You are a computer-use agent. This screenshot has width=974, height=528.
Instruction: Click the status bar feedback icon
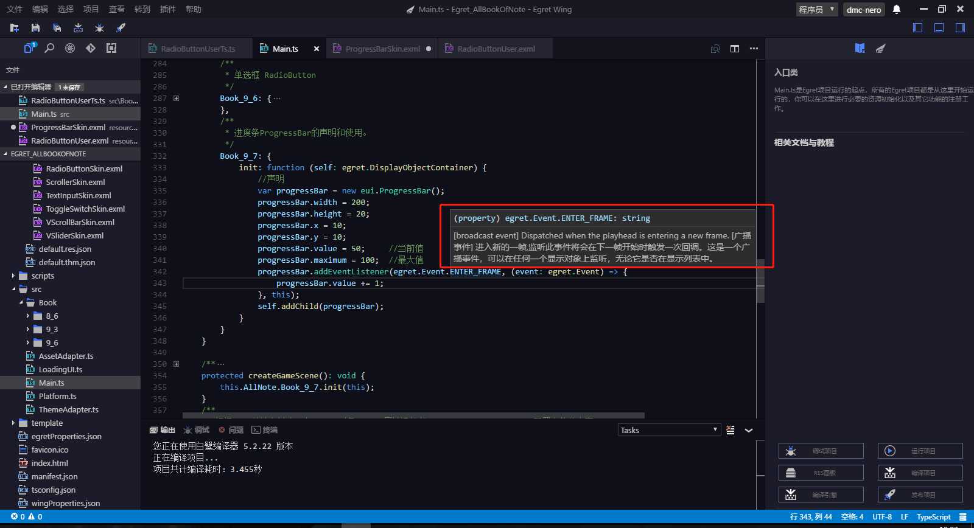click(962, 517)
